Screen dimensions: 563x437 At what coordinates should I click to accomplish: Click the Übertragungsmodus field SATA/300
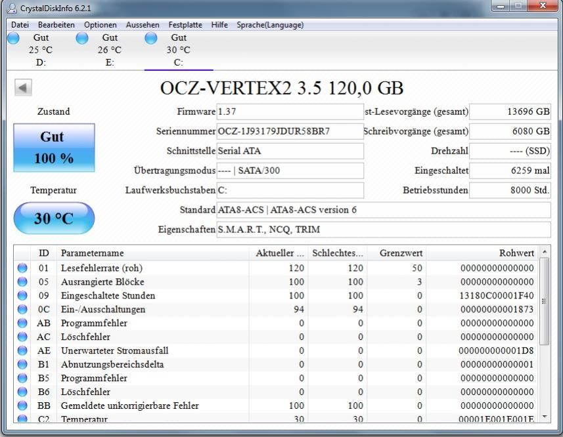click(x=290, y=171)
